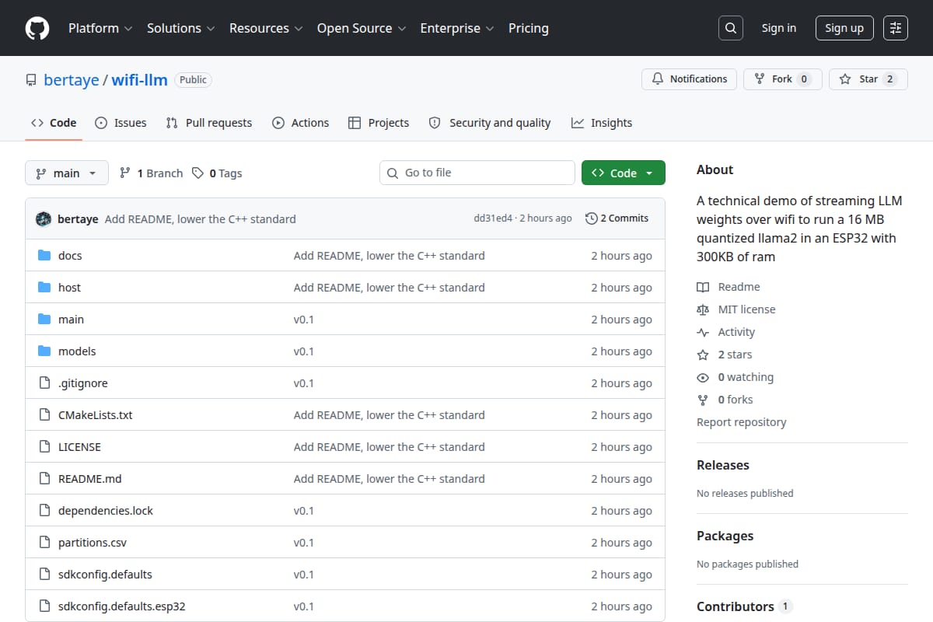Screen dimensions: 933x622
Task: Switch to the Projects tab
Action: pos(379,123)
